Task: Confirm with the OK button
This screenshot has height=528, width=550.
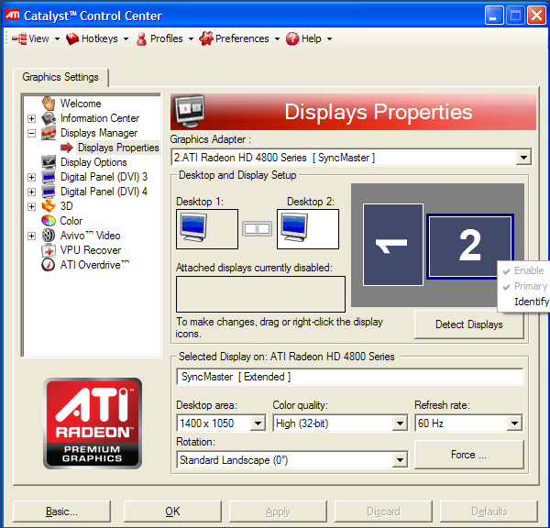Action: [172, 511]
